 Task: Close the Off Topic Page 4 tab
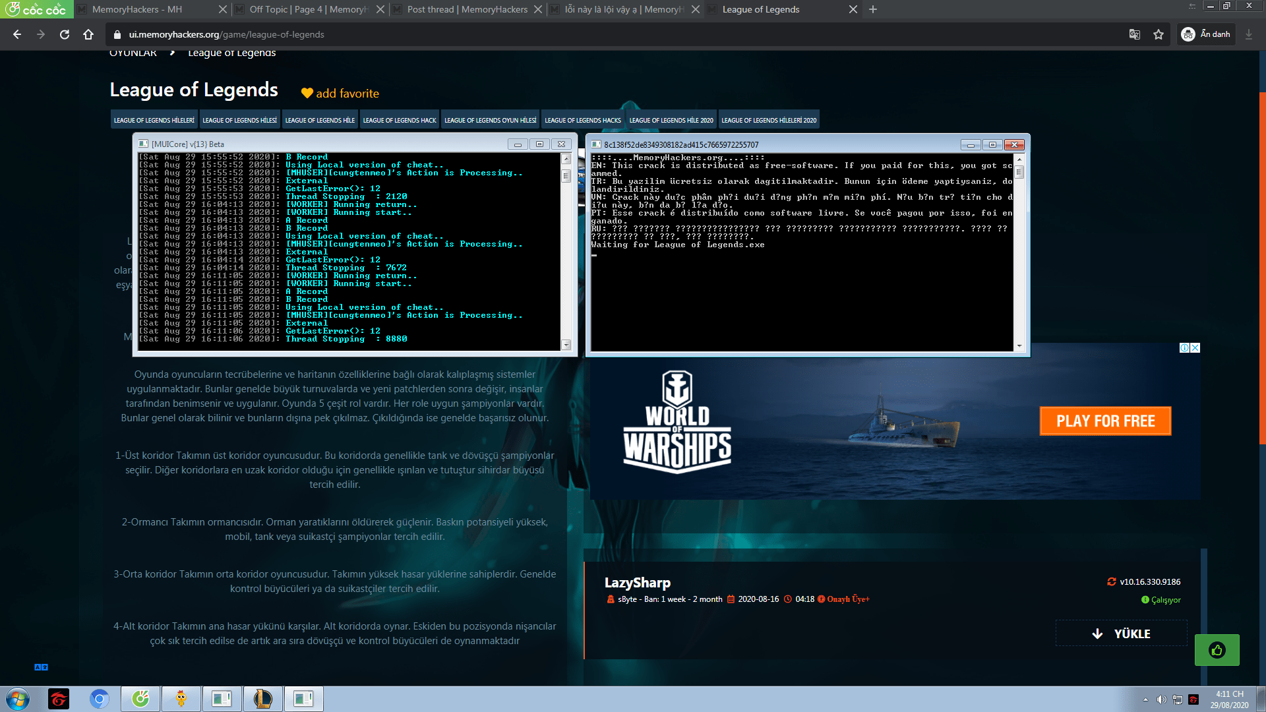coord(380,9)
